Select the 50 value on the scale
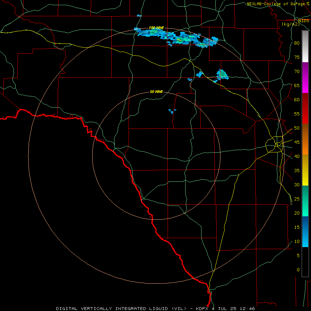Viewport: 311px width, 311px height. (x=297, y=128)
